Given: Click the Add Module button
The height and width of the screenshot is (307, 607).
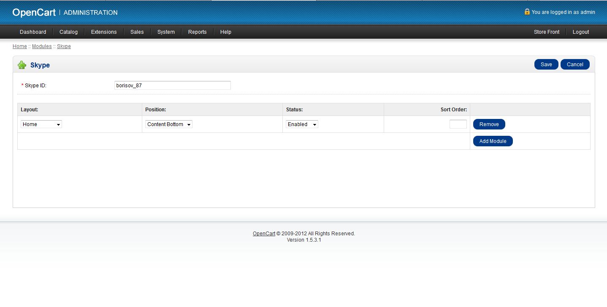Looking at the screenshot, I should click(x=493, y=141).
